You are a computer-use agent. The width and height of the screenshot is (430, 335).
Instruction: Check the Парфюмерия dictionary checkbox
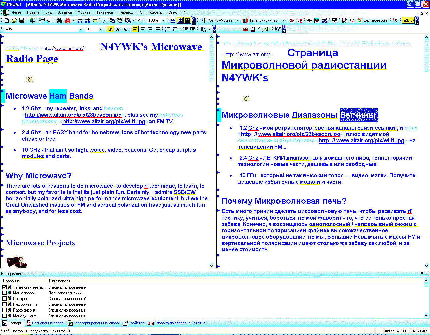(4, 310)
